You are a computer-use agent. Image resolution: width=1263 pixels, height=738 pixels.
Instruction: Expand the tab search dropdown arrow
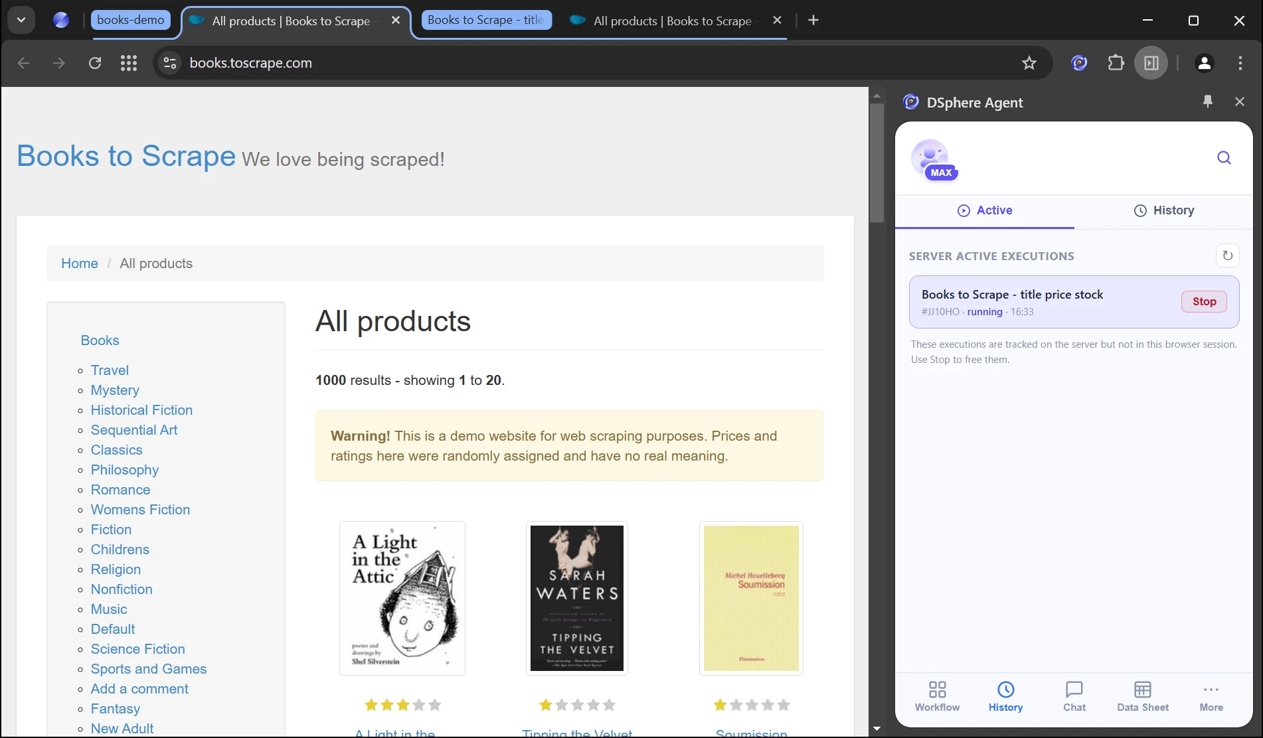(x=21, y=20)
